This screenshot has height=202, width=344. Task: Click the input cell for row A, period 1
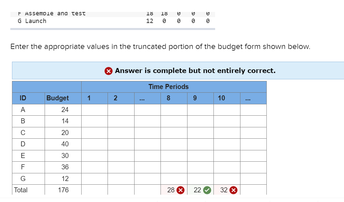[94, 110]
